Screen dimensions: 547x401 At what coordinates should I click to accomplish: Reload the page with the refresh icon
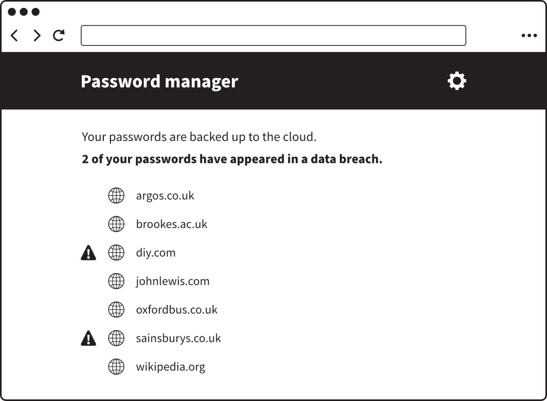pyautogui.click(x=59, y=35)
